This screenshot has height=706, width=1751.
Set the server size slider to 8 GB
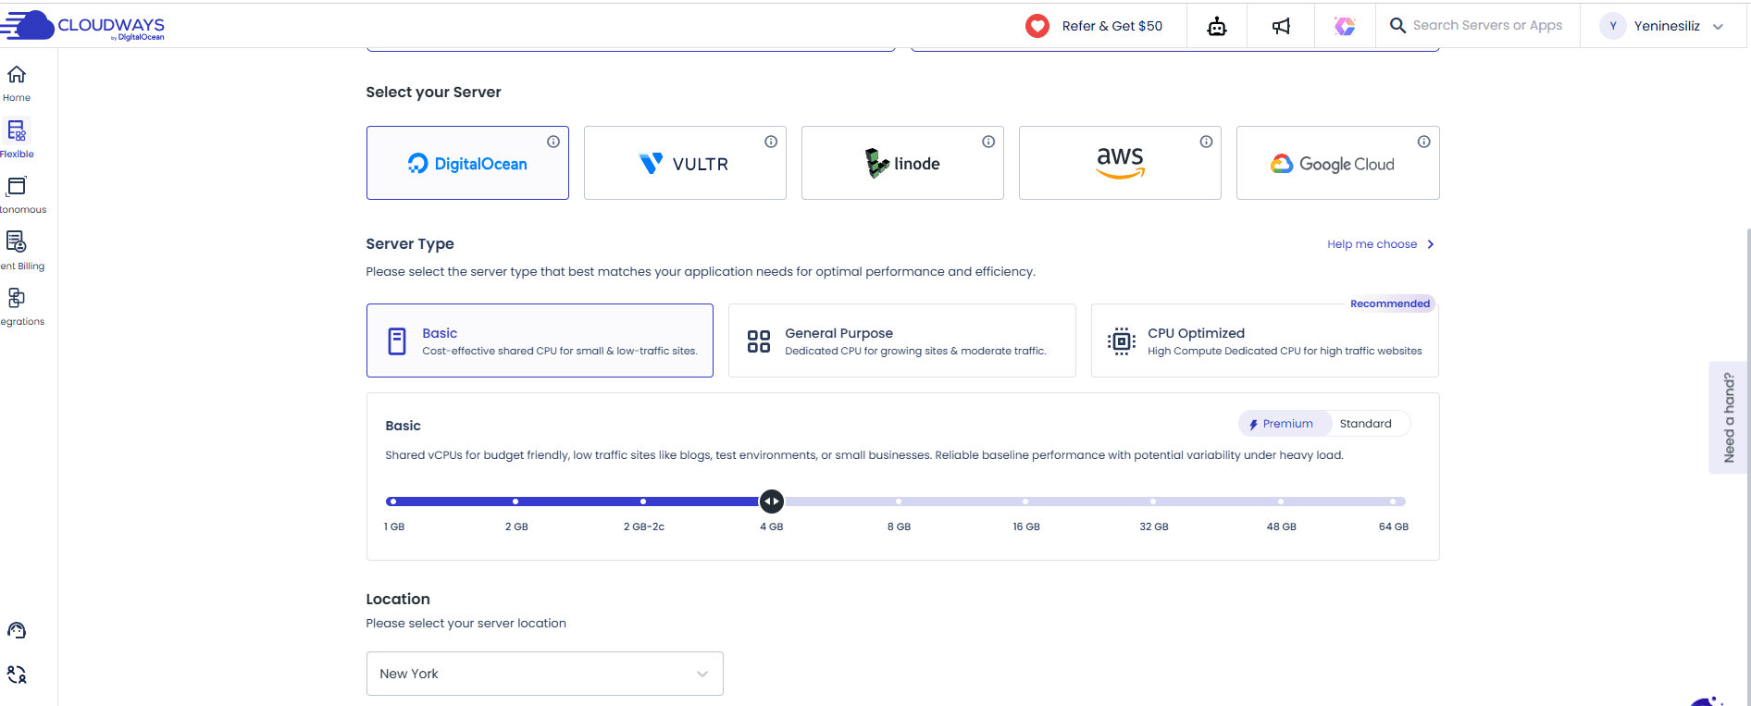pyautogui.click(x=899, y=502)
